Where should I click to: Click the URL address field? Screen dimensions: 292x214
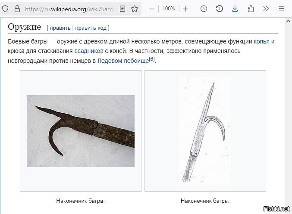pos(70,9)
